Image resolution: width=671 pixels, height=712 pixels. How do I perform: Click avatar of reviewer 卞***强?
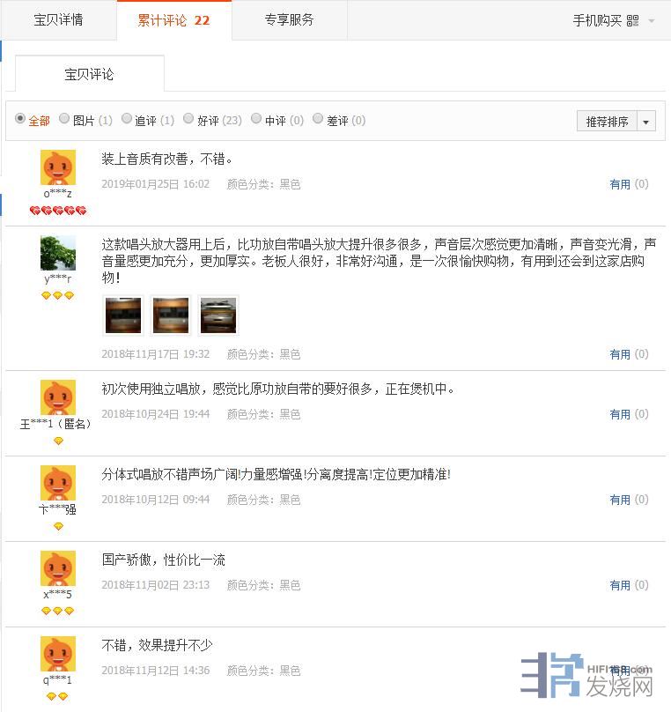(x=58, y=483)
